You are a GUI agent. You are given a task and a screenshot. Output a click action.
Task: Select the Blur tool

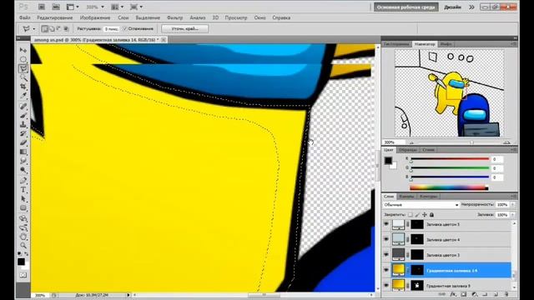tap(23, 161)
